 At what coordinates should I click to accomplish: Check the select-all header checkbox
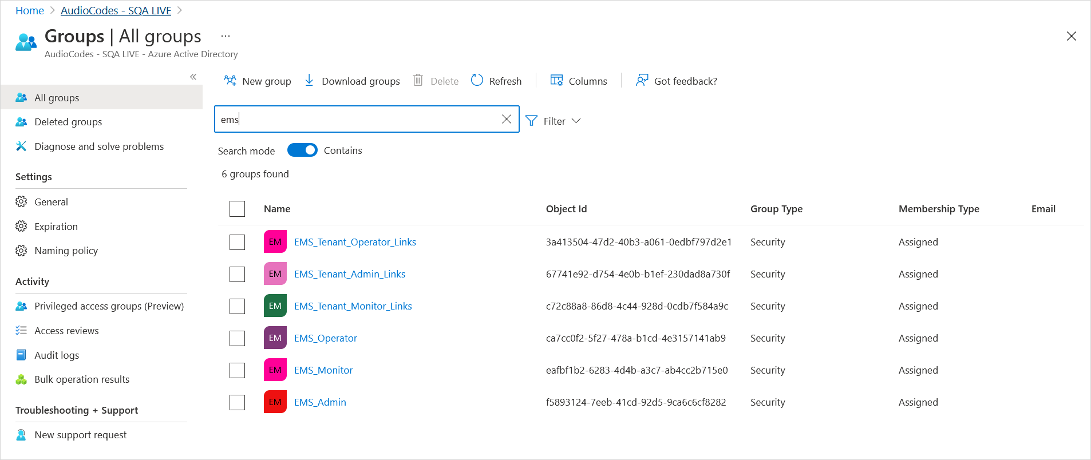point(237,209)
